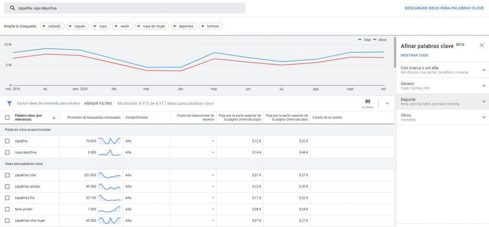Click the sort arrow in Palabra clave header
This screenshot has height=227, width=489.
click(54, 118)
